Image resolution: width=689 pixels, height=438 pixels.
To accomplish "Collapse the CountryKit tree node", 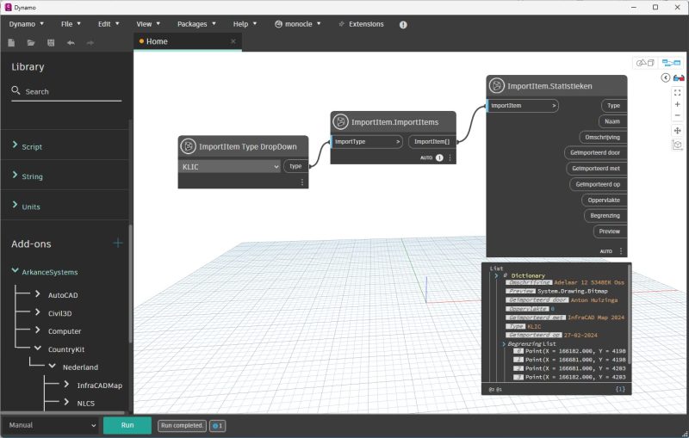I will coord(38,348).
